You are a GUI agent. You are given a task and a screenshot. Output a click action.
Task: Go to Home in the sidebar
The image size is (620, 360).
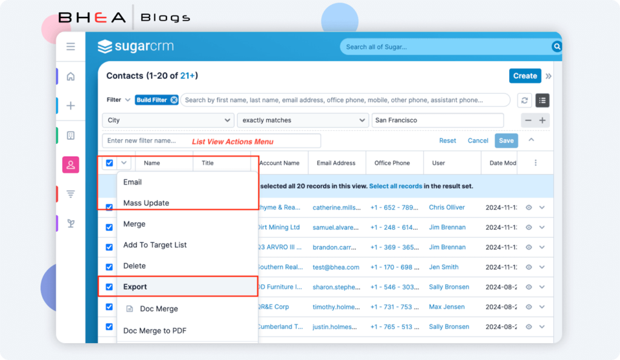(x=71, y=76)
